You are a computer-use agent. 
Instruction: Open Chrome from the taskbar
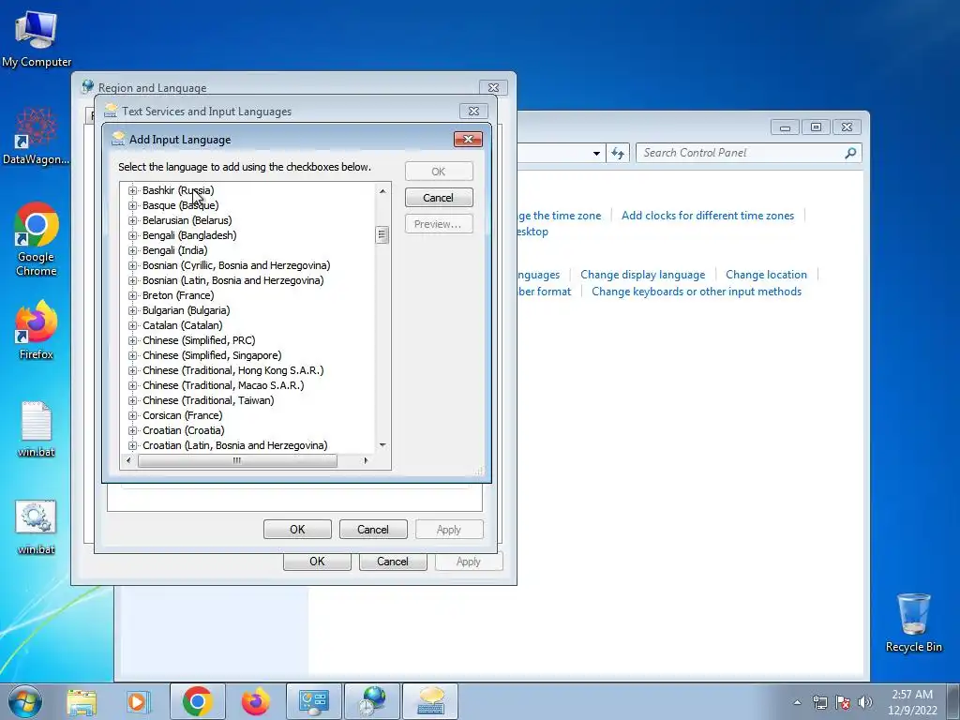pos(197,701)
